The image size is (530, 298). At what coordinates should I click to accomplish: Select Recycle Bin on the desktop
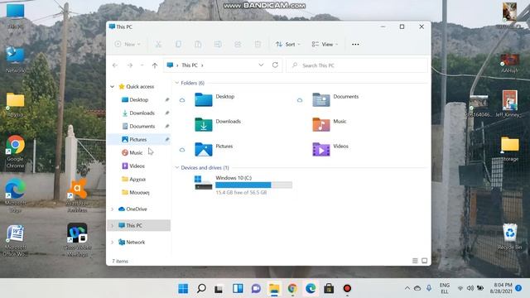click(x=510, y=237)
